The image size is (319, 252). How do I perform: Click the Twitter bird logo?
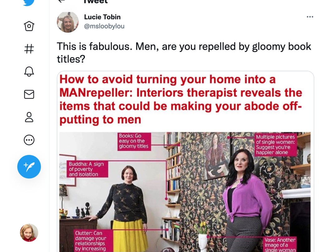point(29,2)
